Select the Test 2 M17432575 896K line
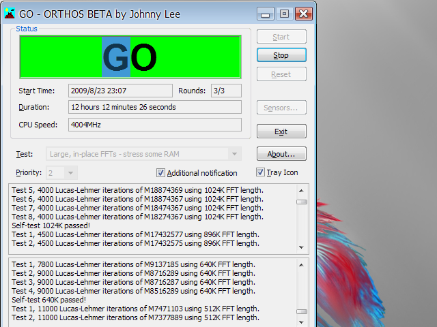 [x=135, y=243]
